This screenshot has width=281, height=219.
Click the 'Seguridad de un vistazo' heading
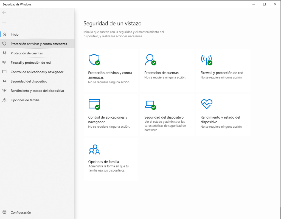point(112,24)
